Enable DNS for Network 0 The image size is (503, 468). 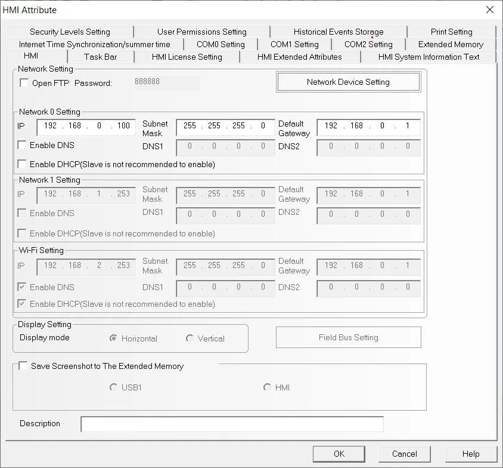point(22,145)
